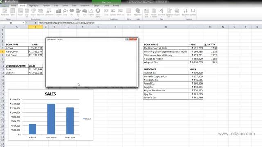This screenshot has width=262, height=147.
Task: Select the SALES chart title
Action: pyautogui.click(x=50, y=94)
